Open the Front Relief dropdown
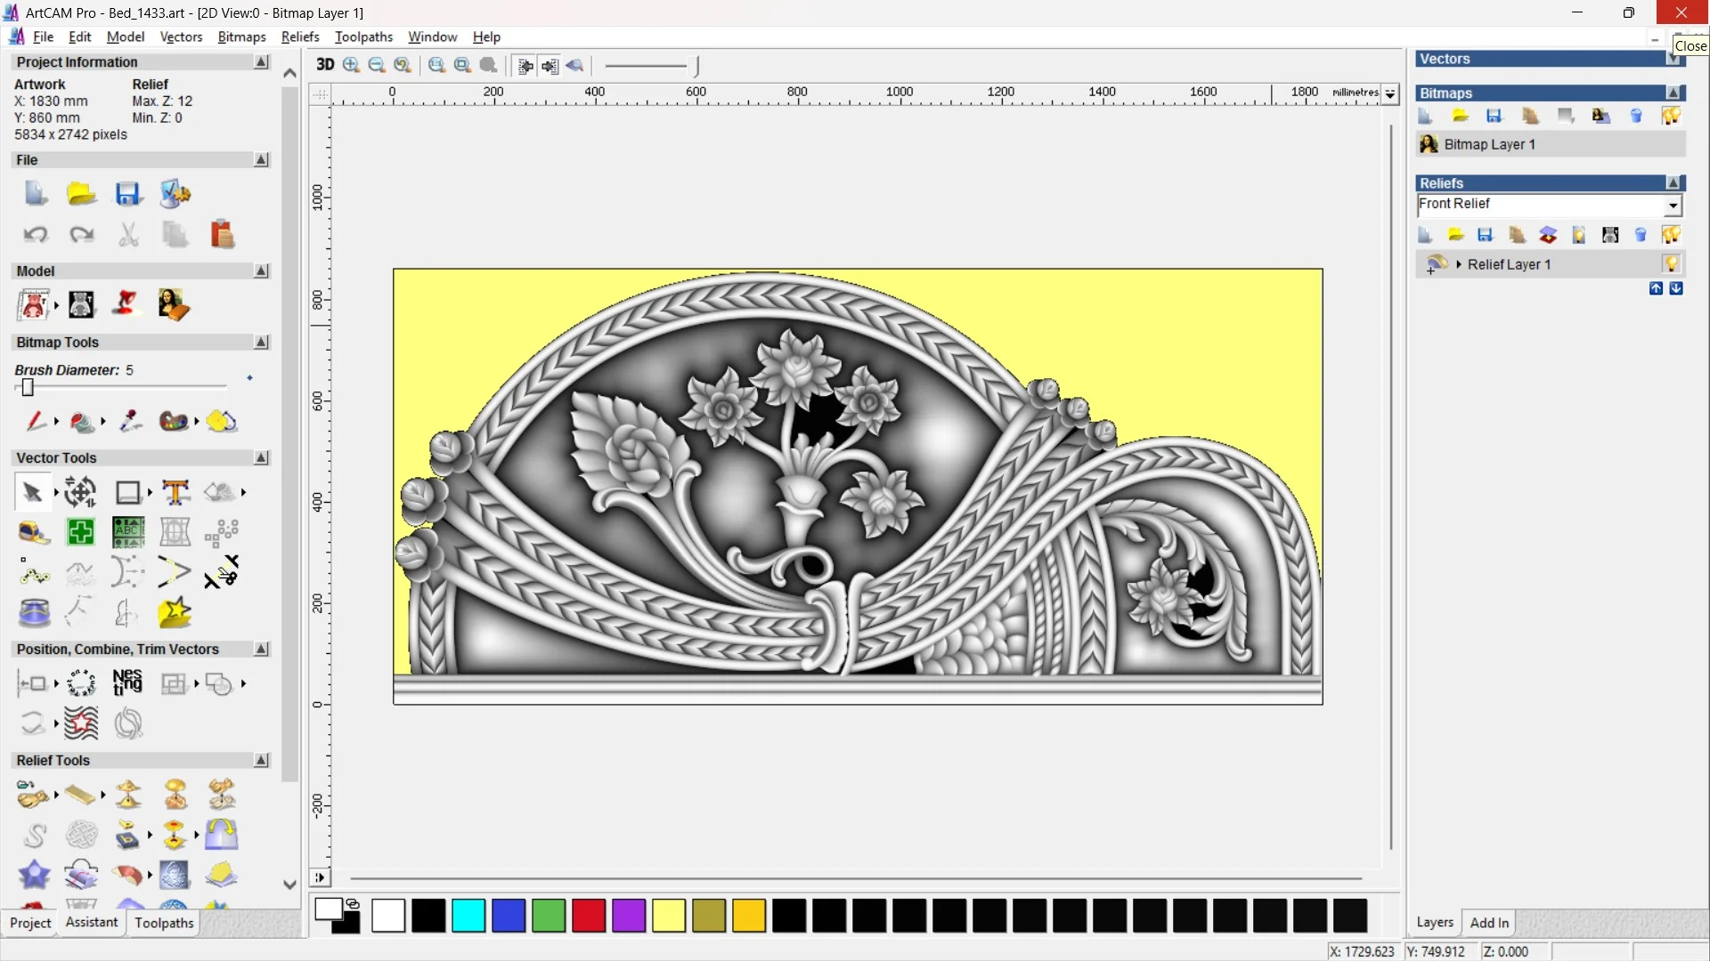 1673,206
